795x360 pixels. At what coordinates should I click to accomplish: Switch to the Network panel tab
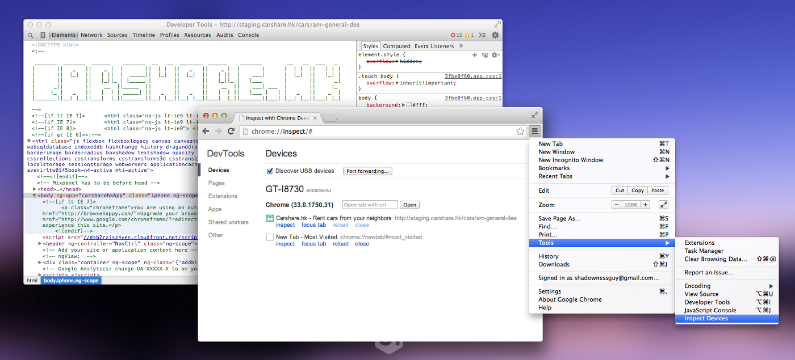[91, 35]
